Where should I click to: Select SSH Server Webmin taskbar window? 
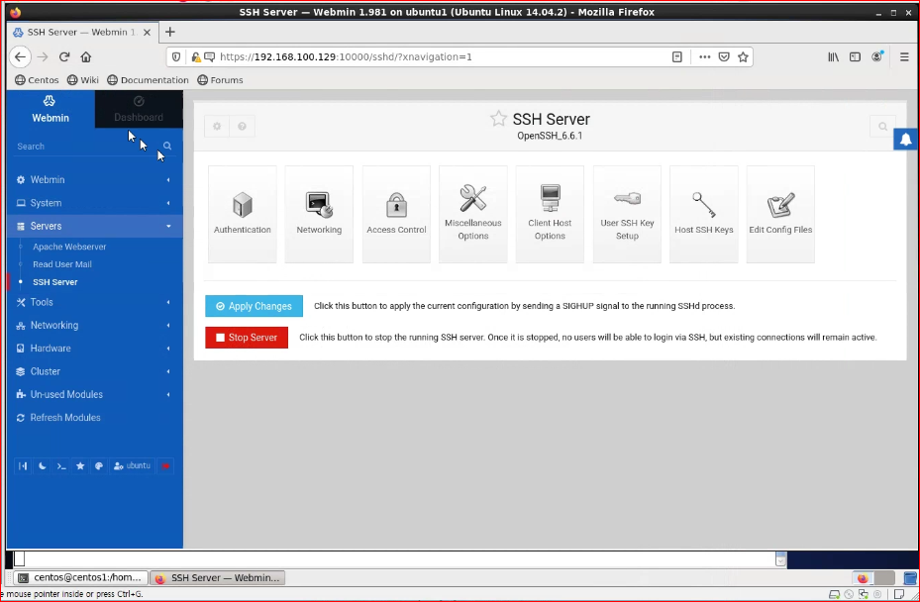coord(218,578)
